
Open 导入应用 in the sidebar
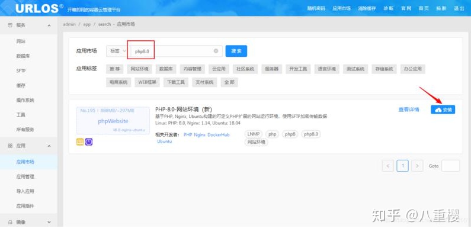point(25,191)
